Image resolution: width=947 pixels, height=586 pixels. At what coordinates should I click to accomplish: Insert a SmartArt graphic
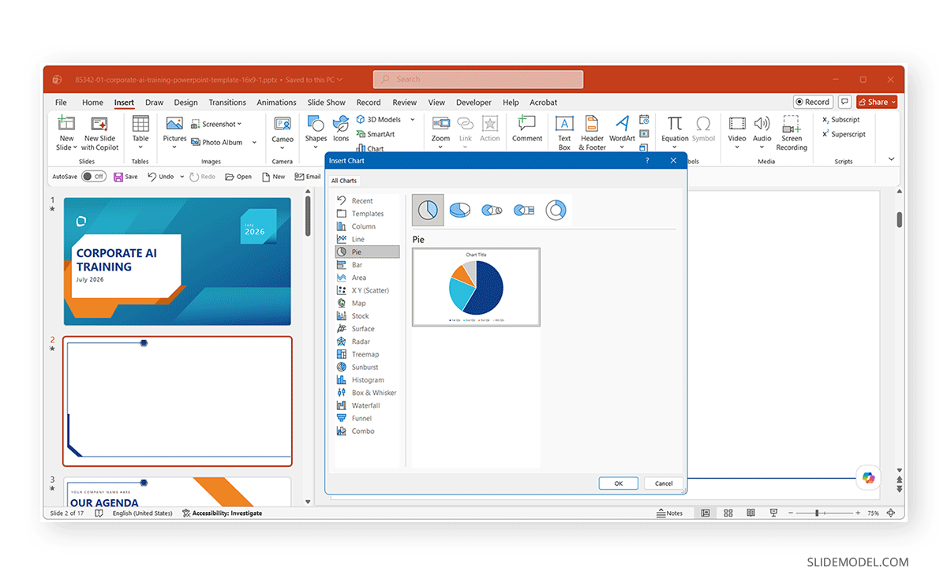[x=376, y=134]
